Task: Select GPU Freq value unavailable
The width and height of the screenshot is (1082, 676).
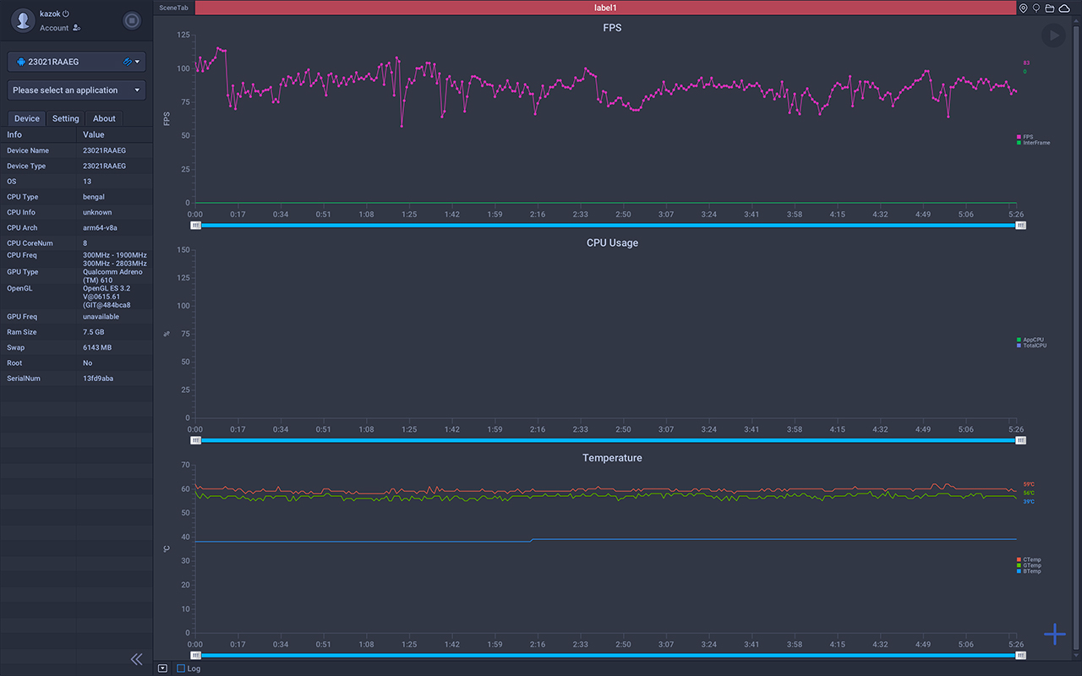Action: point(101,317)
